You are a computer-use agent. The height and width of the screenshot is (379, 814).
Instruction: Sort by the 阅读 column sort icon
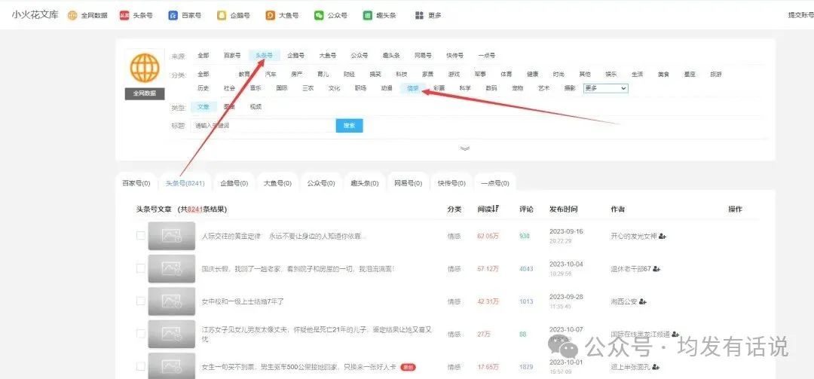[x=496, y=209]
